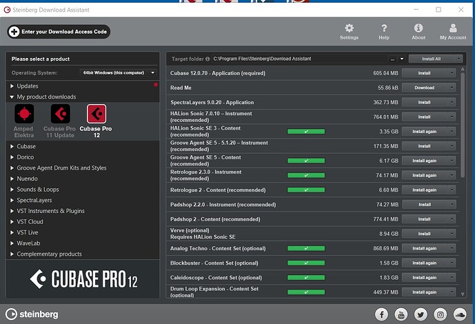
Task: Open Install All dropdown arrow
Action: click(x=458, y=59)
